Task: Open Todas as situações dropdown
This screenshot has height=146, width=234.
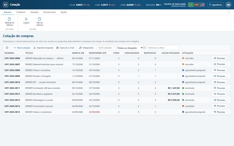Action: 130,48
